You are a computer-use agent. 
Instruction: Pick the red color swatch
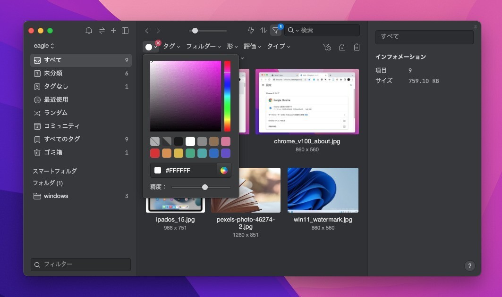[155, 153]
